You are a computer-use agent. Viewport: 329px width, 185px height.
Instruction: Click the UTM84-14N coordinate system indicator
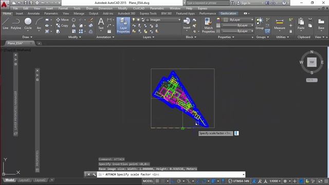click(239, 181)
